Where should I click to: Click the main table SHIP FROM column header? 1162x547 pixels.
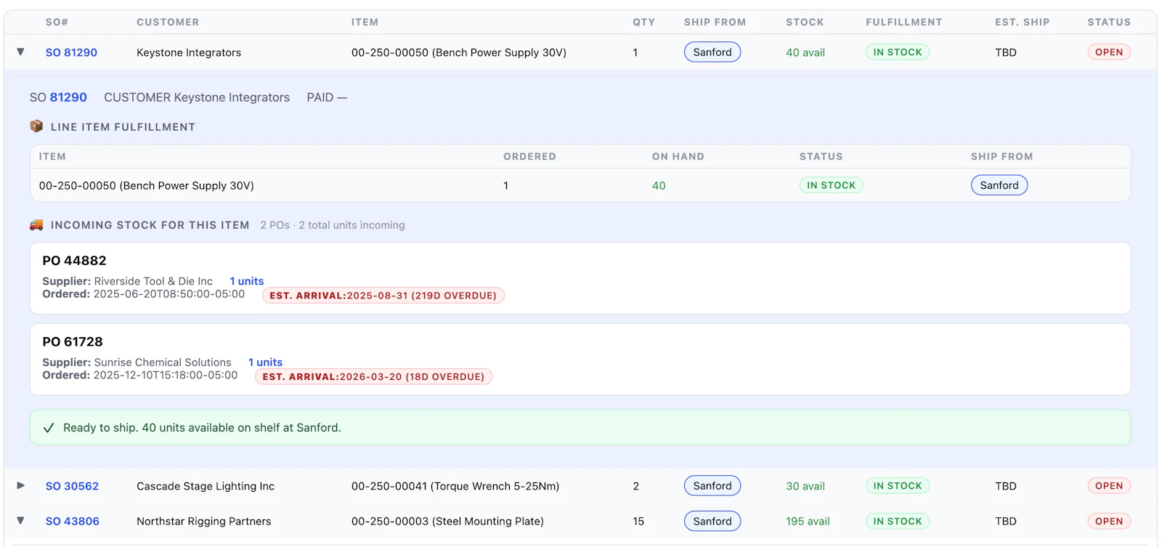click(715, 22)
